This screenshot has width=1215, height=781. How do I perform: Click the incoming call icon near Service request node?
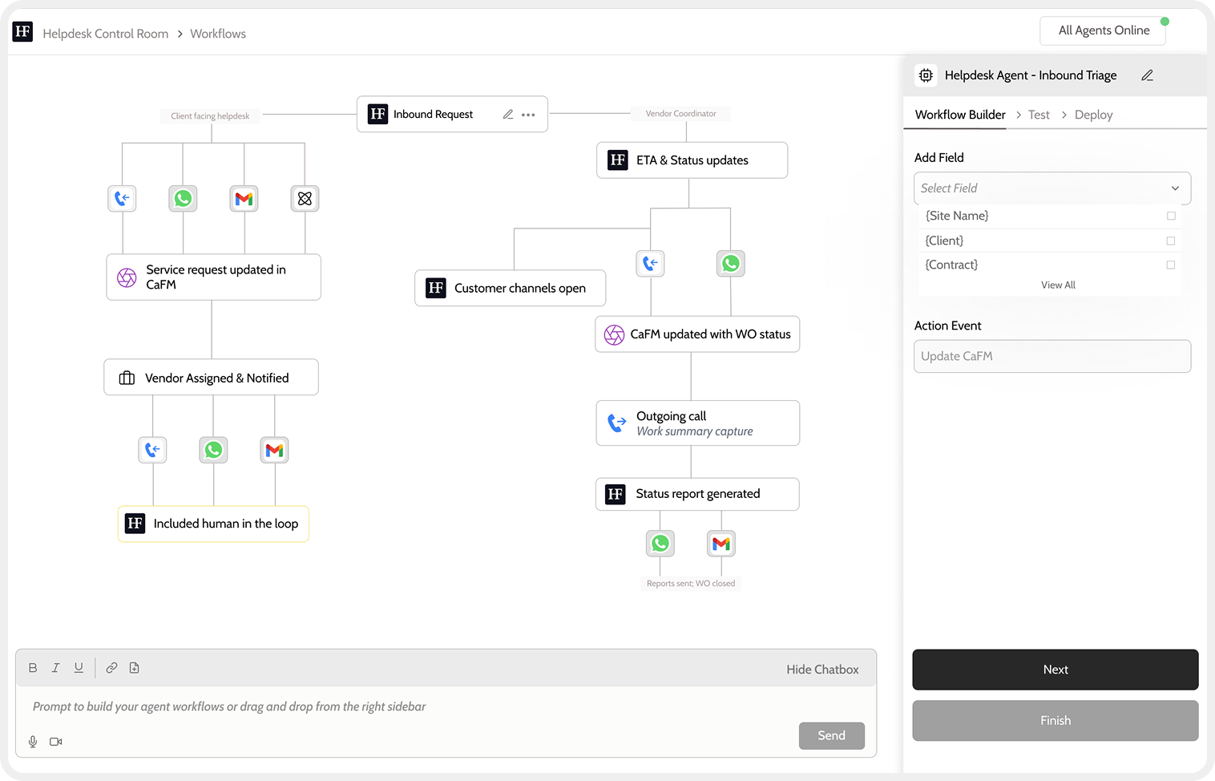(122, 198)
